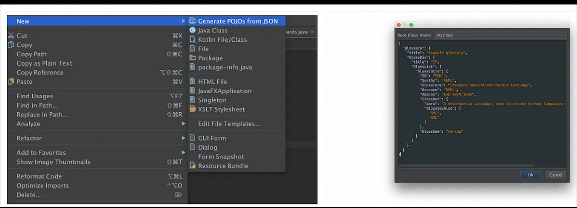Viewport: 577px width, 208px height.
Task: Click the File entry's document icon
Action: 193,48
